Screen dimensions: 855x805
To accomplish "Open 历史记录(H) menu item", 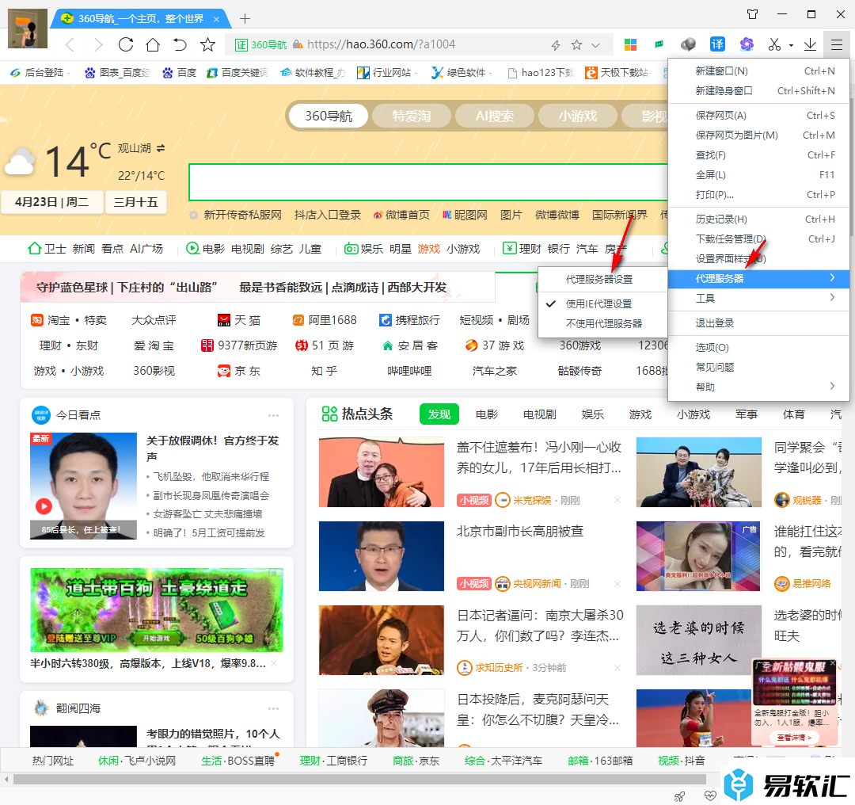I will 758,219.
